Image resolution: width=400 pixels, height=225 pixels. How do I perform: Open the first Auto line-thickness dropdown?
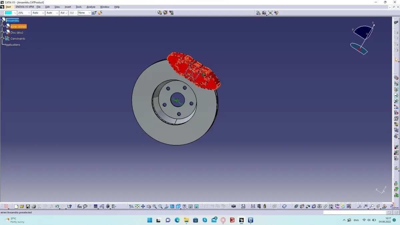coord(38,13)
